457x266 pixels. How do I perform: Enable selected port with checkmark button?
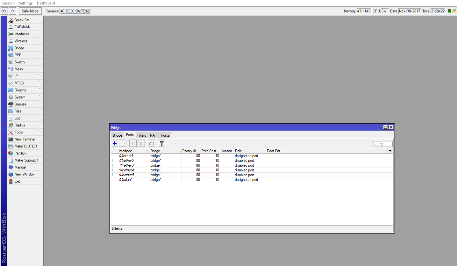pyautogui.click(x=133, y=143)
